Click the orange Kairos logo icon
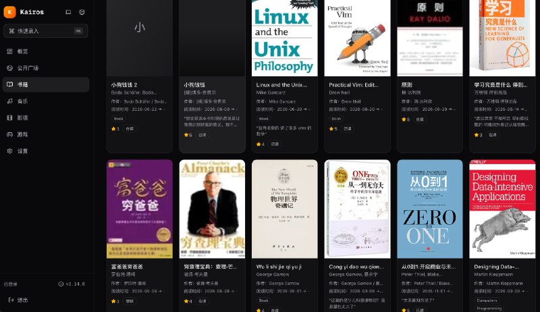The image size is (540, 312). [x=9, y=12]
